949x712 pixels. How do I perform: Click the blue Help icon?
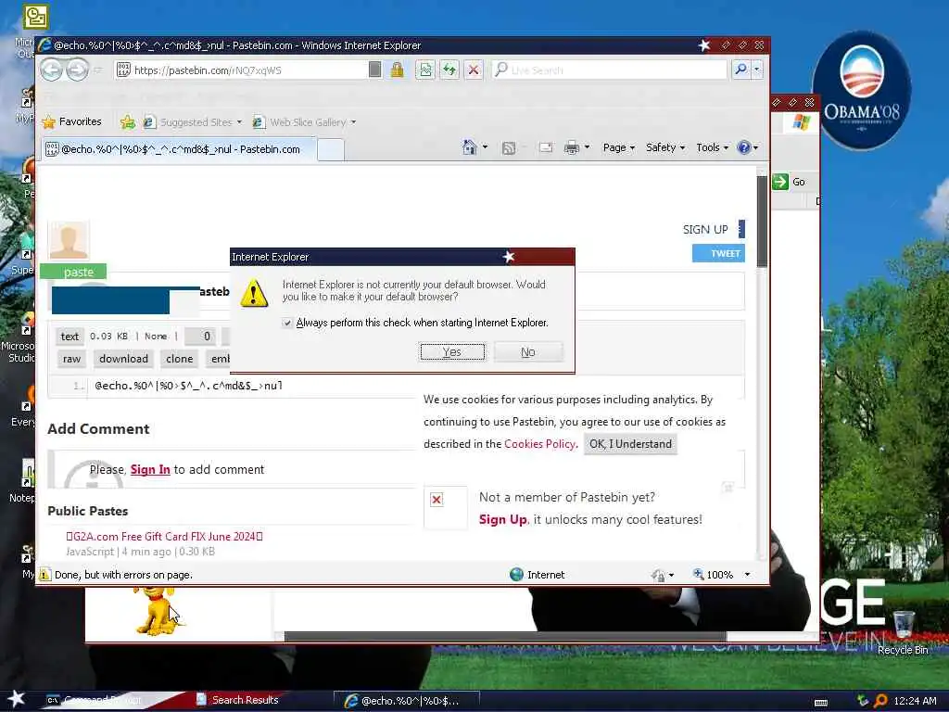(x=744, y=147)
